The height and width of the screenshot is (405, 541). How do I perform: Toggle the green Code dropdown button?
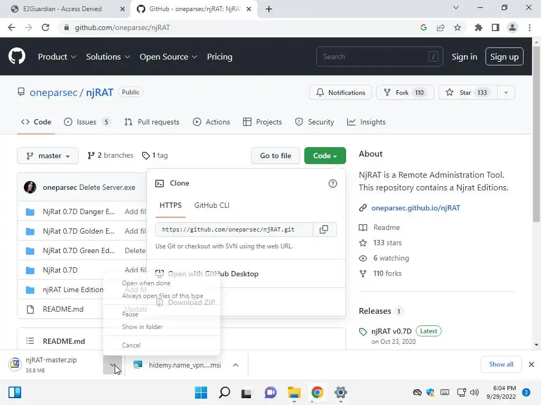(325, 156)
